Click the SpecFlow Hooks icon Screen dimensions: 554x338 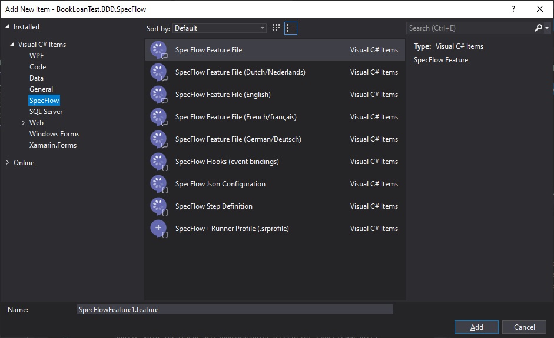158,162
